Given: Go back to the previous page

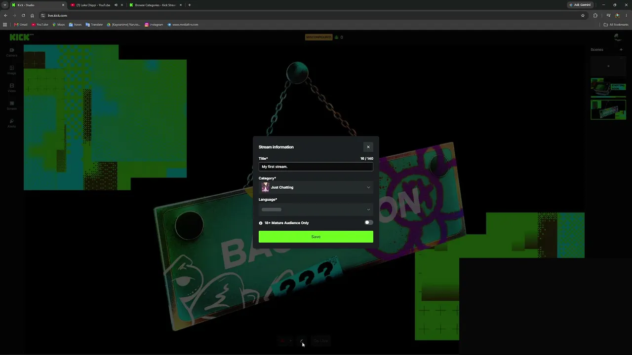Looking at the screenshot, I should click(5, 15).
